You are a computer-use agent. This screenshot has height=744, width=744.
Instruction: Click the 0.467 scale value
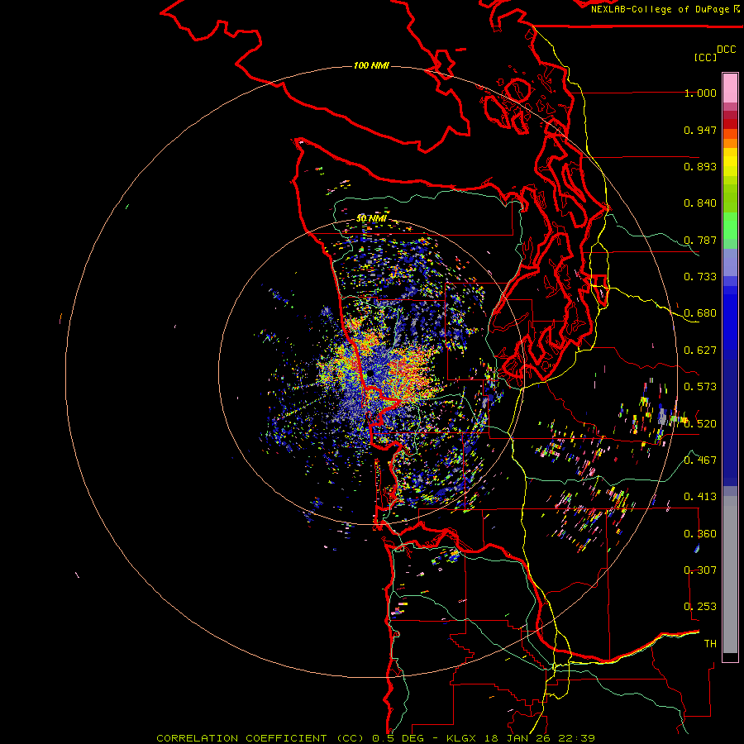click(x=700, y=460)
